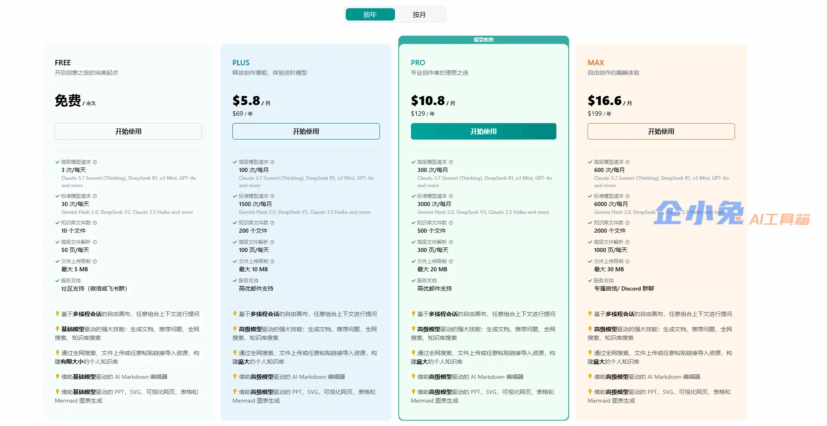Click the $199 / 年 yearly price
The height and width of the screenshot is (426, 827).
pos(600,114)
